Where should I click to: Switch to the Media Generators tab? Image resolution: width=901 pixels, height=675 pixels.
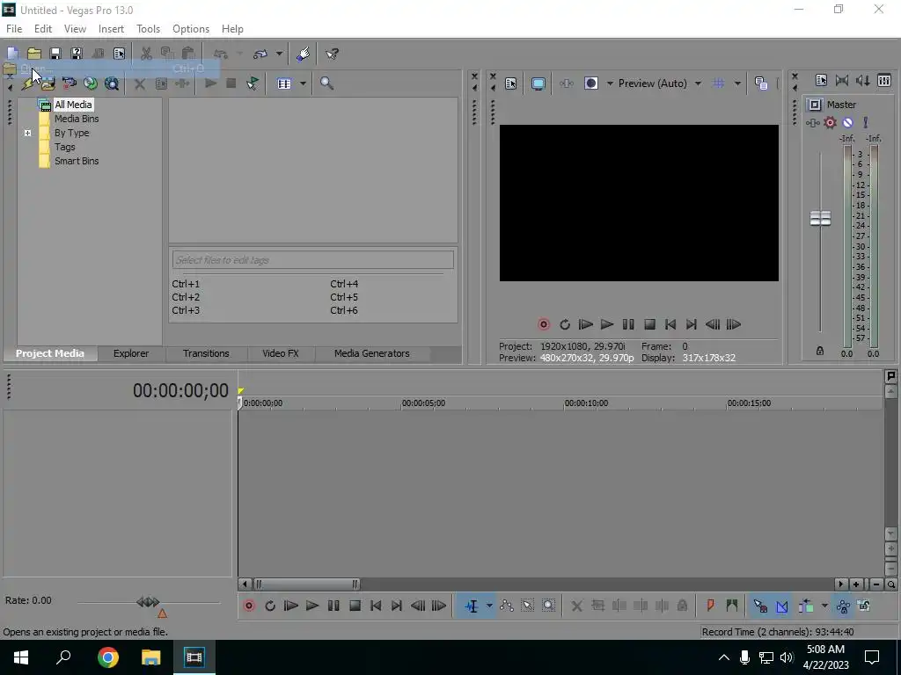pyautogui.click(x=372, y=353)
